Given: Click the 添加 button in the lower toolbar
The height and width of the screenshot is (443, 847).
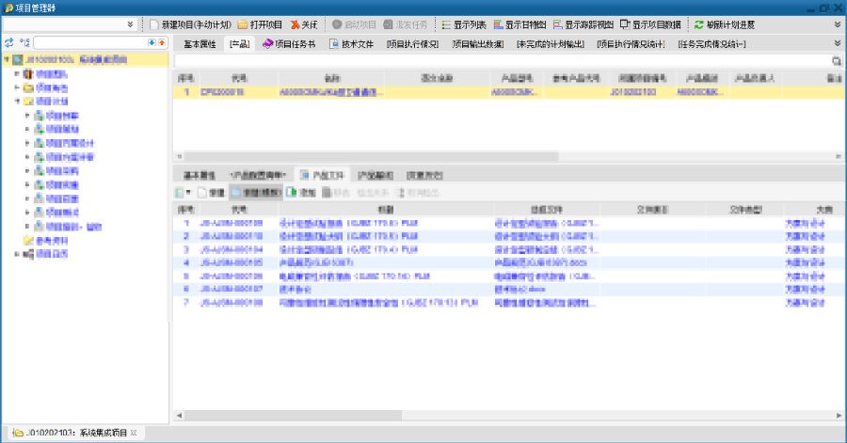Looking at the screenshot, I should click(301, 192).
